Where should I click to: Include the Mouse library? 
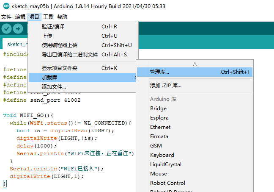(x=195, y=174)
